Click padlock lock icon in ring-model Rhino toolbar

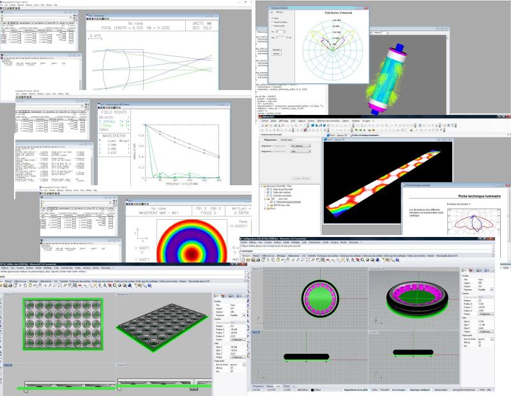click(353, 260)
